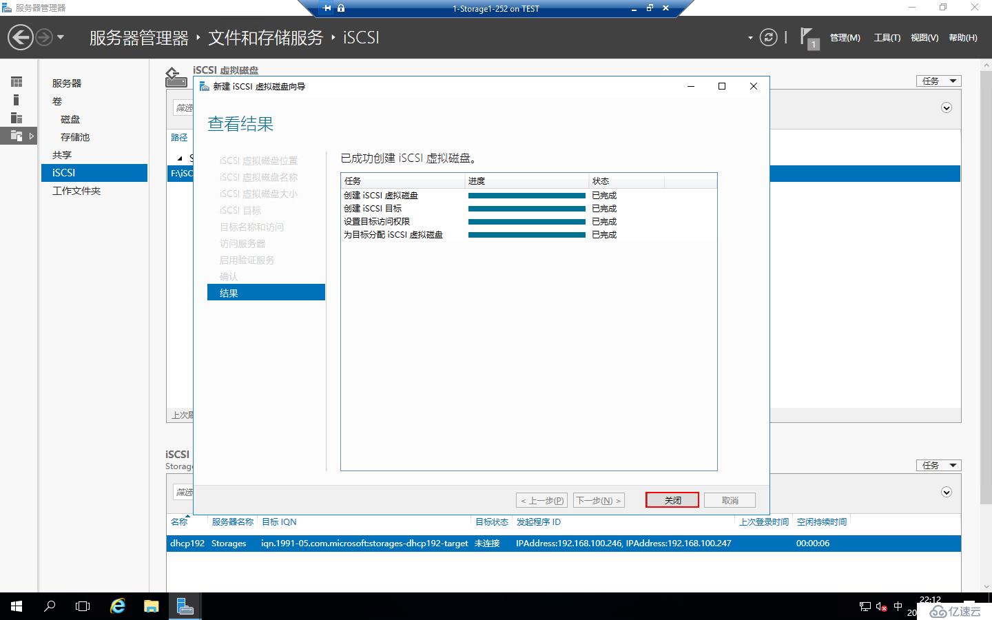
Task: Click progress bar of 为目标分配 iSCSI 虚拟磁盘
Action: tap(527, 235)
